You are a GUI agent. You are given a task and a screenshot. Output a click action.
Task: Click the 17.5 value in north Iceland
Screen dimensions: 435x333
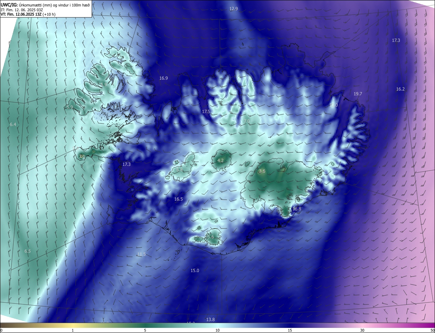click(206, 112)
